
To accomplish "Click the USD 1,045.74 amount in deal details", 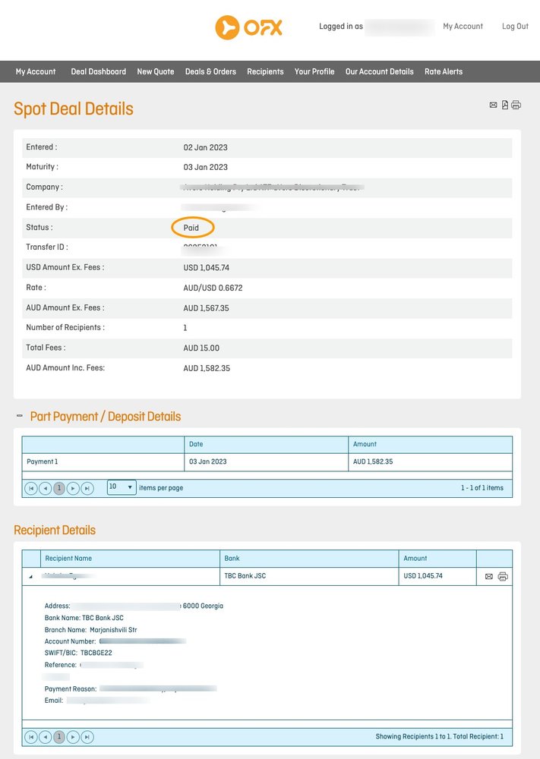I will pos(207,268).
